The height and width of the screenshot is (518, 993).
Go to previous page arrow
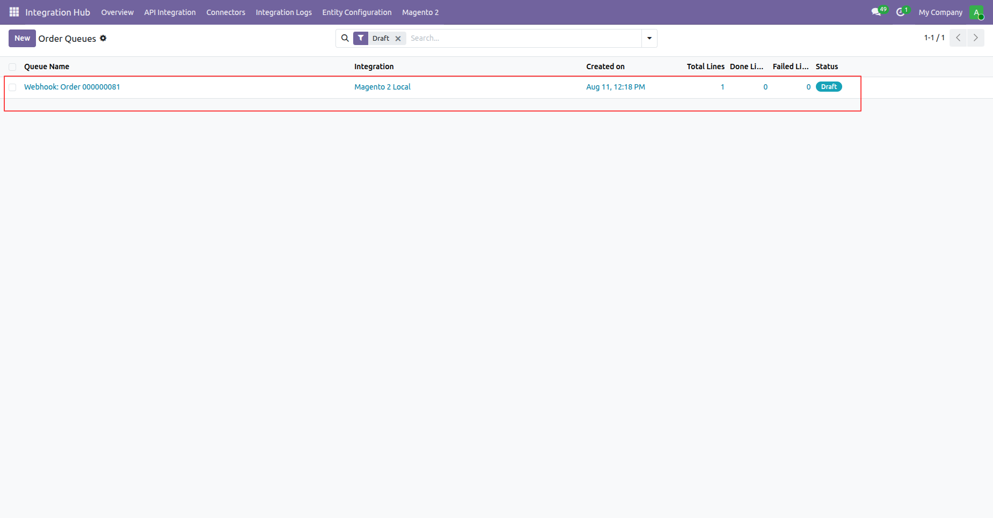pyautogui.click(x=958, y=38)
